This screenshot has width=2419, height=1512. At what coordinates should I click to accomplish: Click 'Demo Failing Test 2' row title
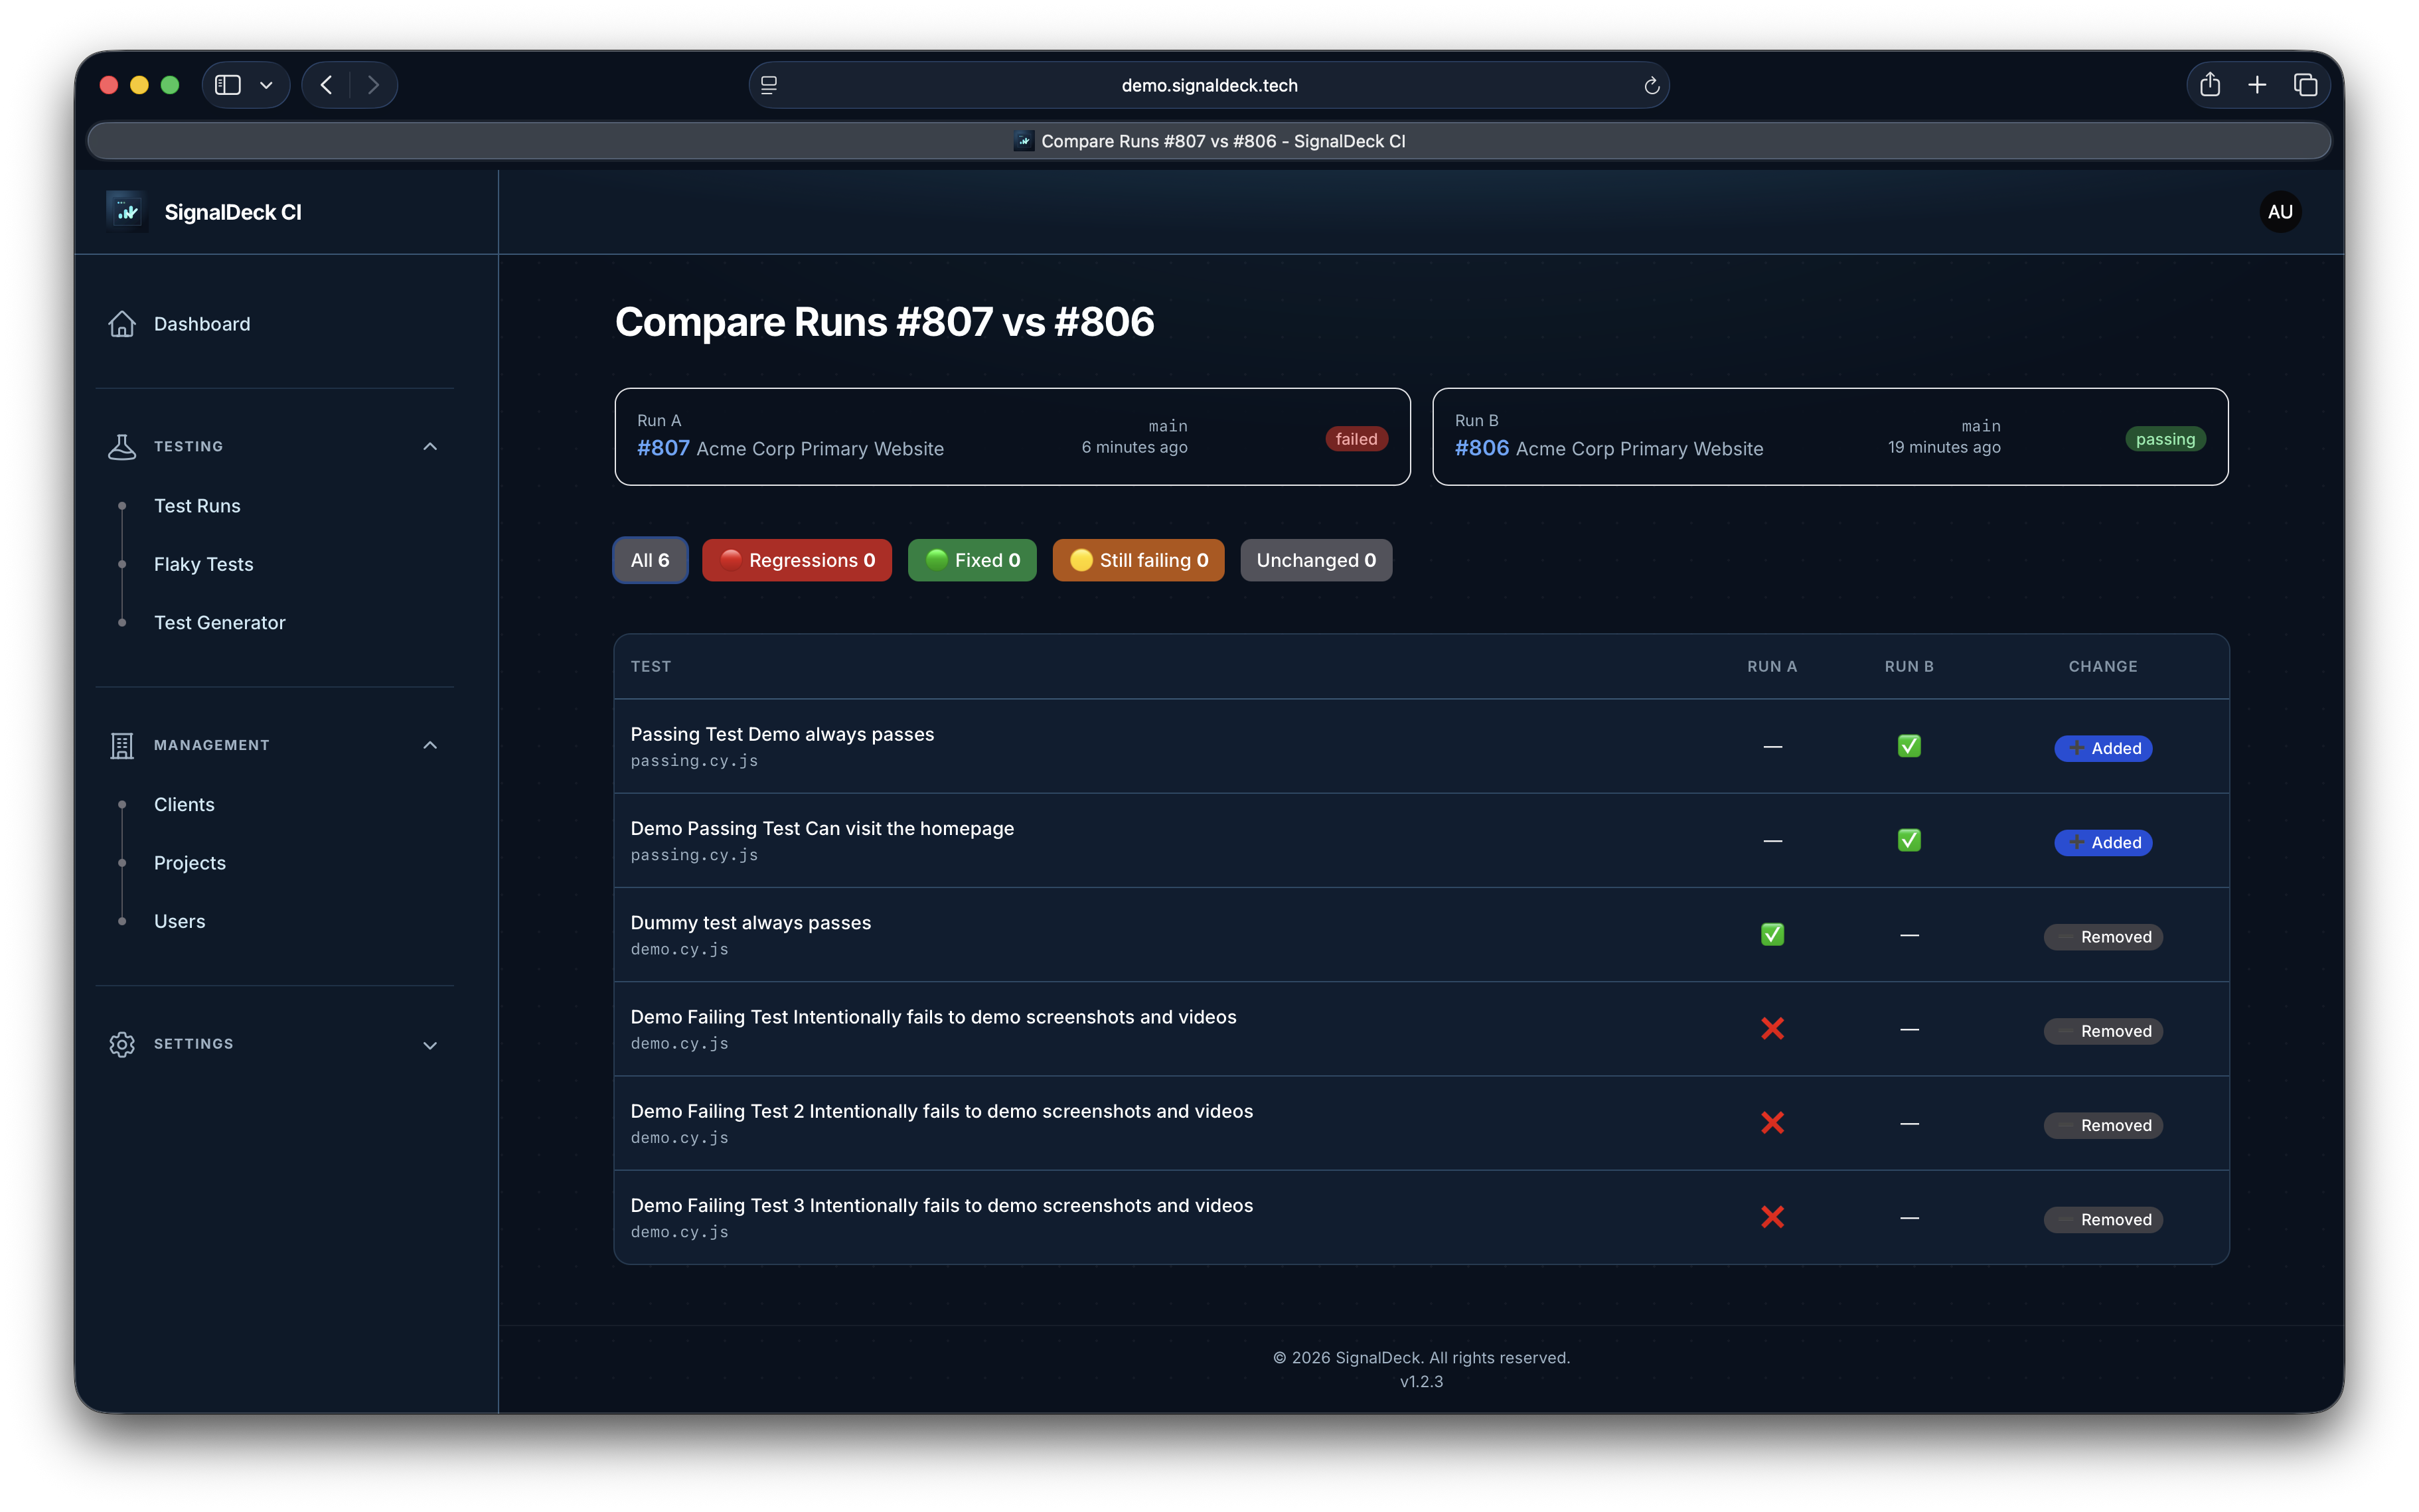tap(941, 1111)
